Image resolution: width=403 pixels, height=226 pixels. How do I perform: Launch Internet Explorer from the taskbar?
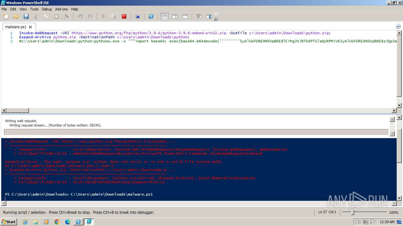click(x=25, y=222)
